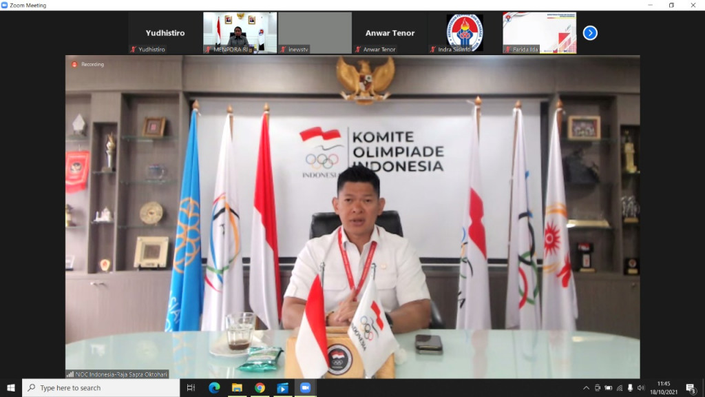Open Task View on the taskbar
This screenshot has width=705, height=397.
(191, 387)
